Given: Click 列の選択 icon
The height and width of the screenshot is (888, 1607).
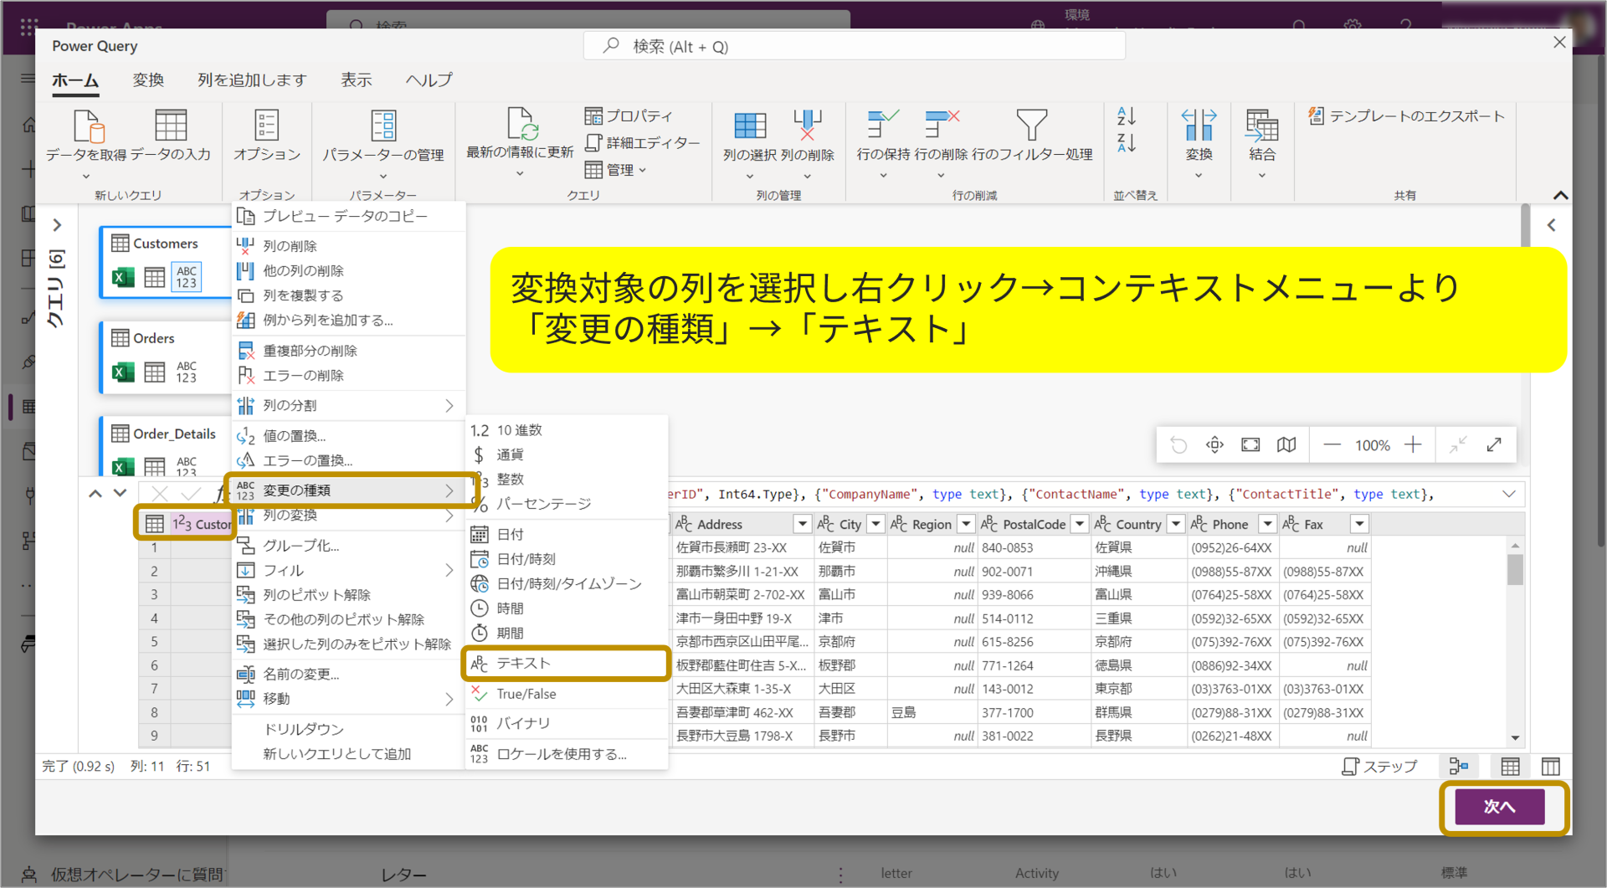Looking at the screenshot, I should pyautogui.click(x=750, y=126).
